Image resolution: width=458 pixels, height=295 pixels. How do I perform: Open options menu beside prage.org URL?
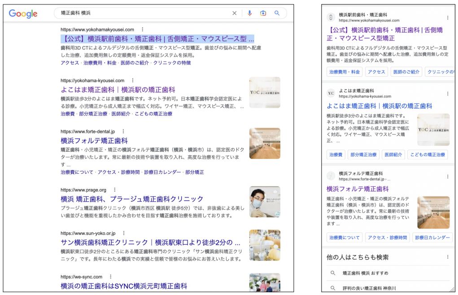point(114,190)
